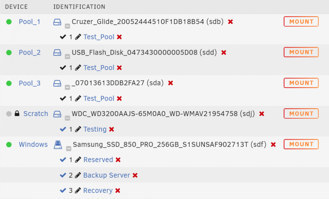
Task: Toggle the blue checkmark on Reserved partition
Action: click(63, 160)
